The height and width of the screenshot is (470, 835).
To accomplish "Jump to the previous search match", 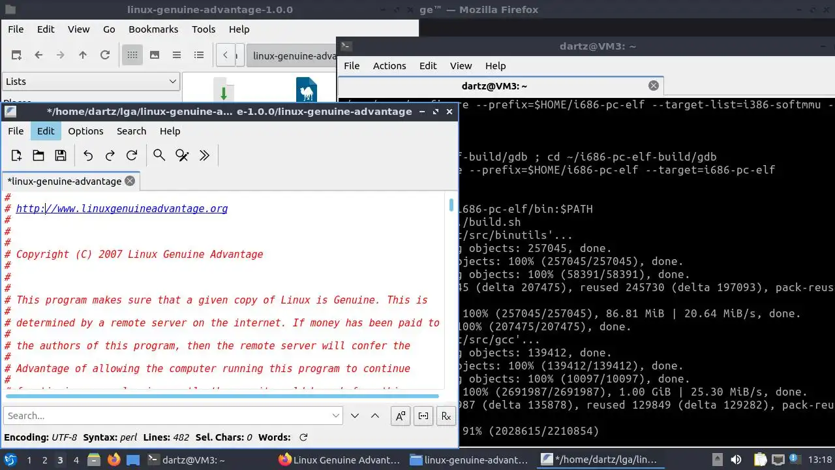I will pyautogui.click(x=375, y=416).
